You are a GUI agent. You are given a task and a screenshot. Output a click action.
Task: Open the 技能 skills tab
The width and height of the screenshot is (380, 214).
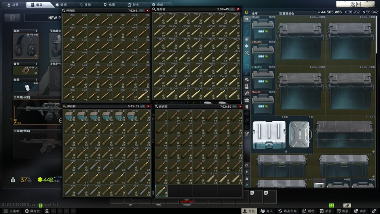(x=85, y=5)
